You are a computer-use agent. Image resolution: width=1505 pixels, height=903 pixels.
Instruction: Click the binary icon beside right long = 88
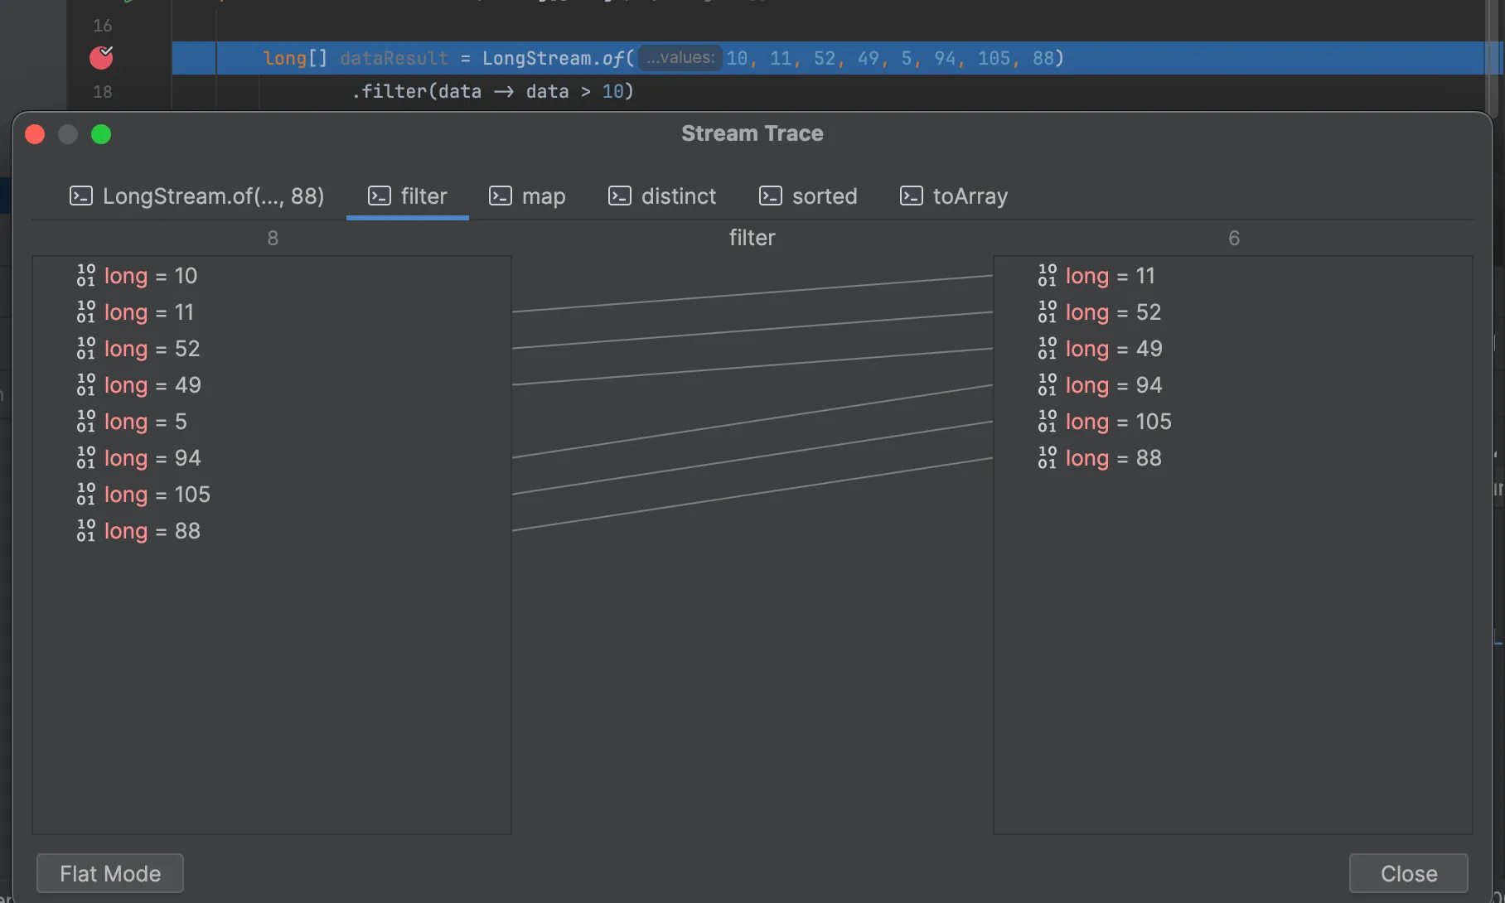(x=1047, y=458)
